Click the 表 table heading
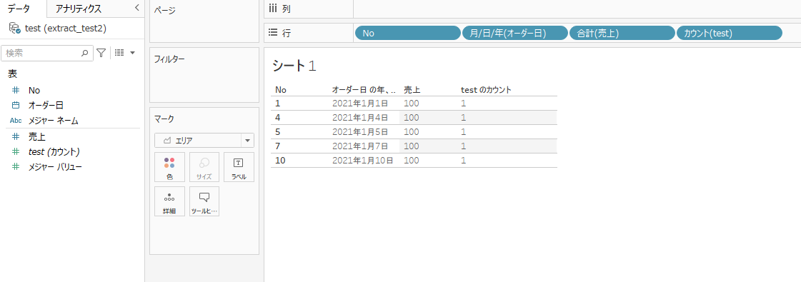The width and height of the screenshot is (801, 282). click(x=12, y=74)
